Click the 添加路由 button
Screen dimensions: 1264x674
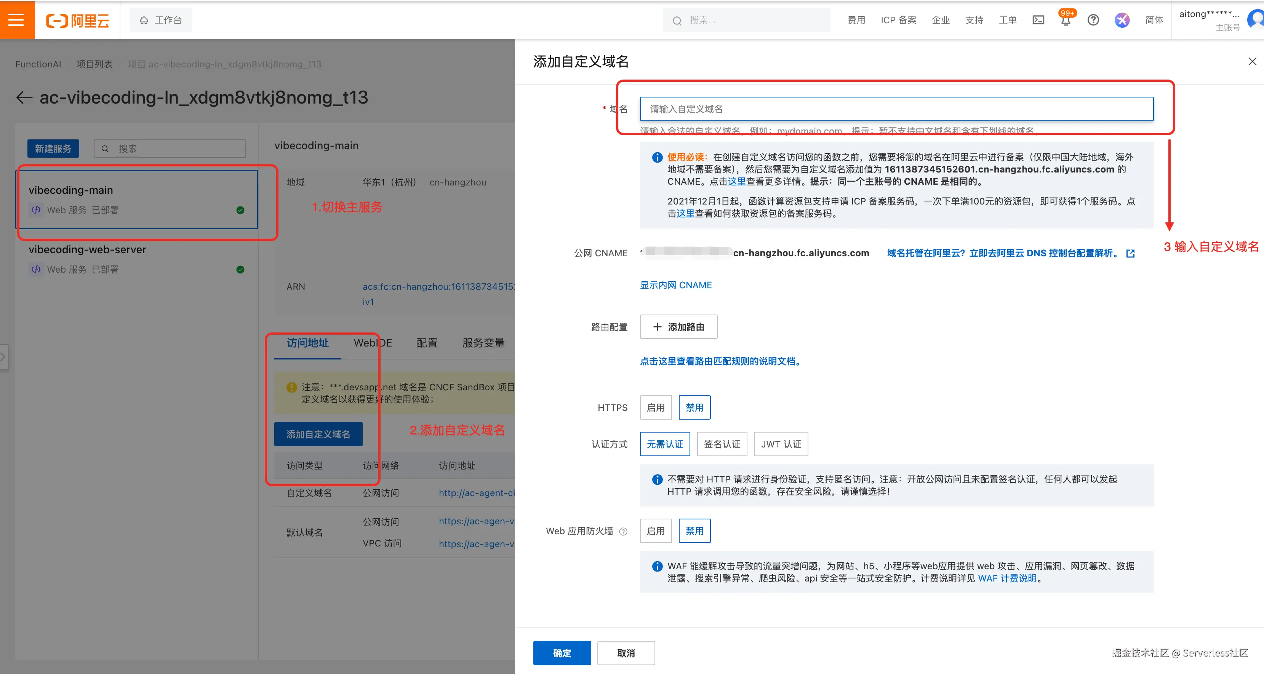coord(678,327)
